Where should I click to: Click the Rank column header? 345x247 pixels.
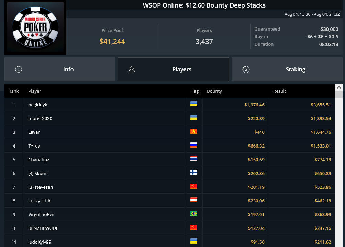tap(14, 91)
